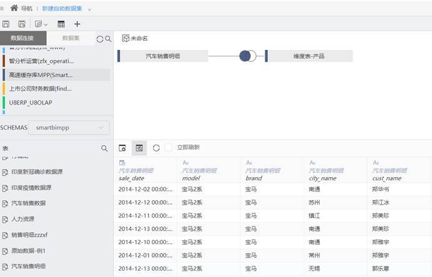Expand the dropdown arrow next to settings icon

46,24
